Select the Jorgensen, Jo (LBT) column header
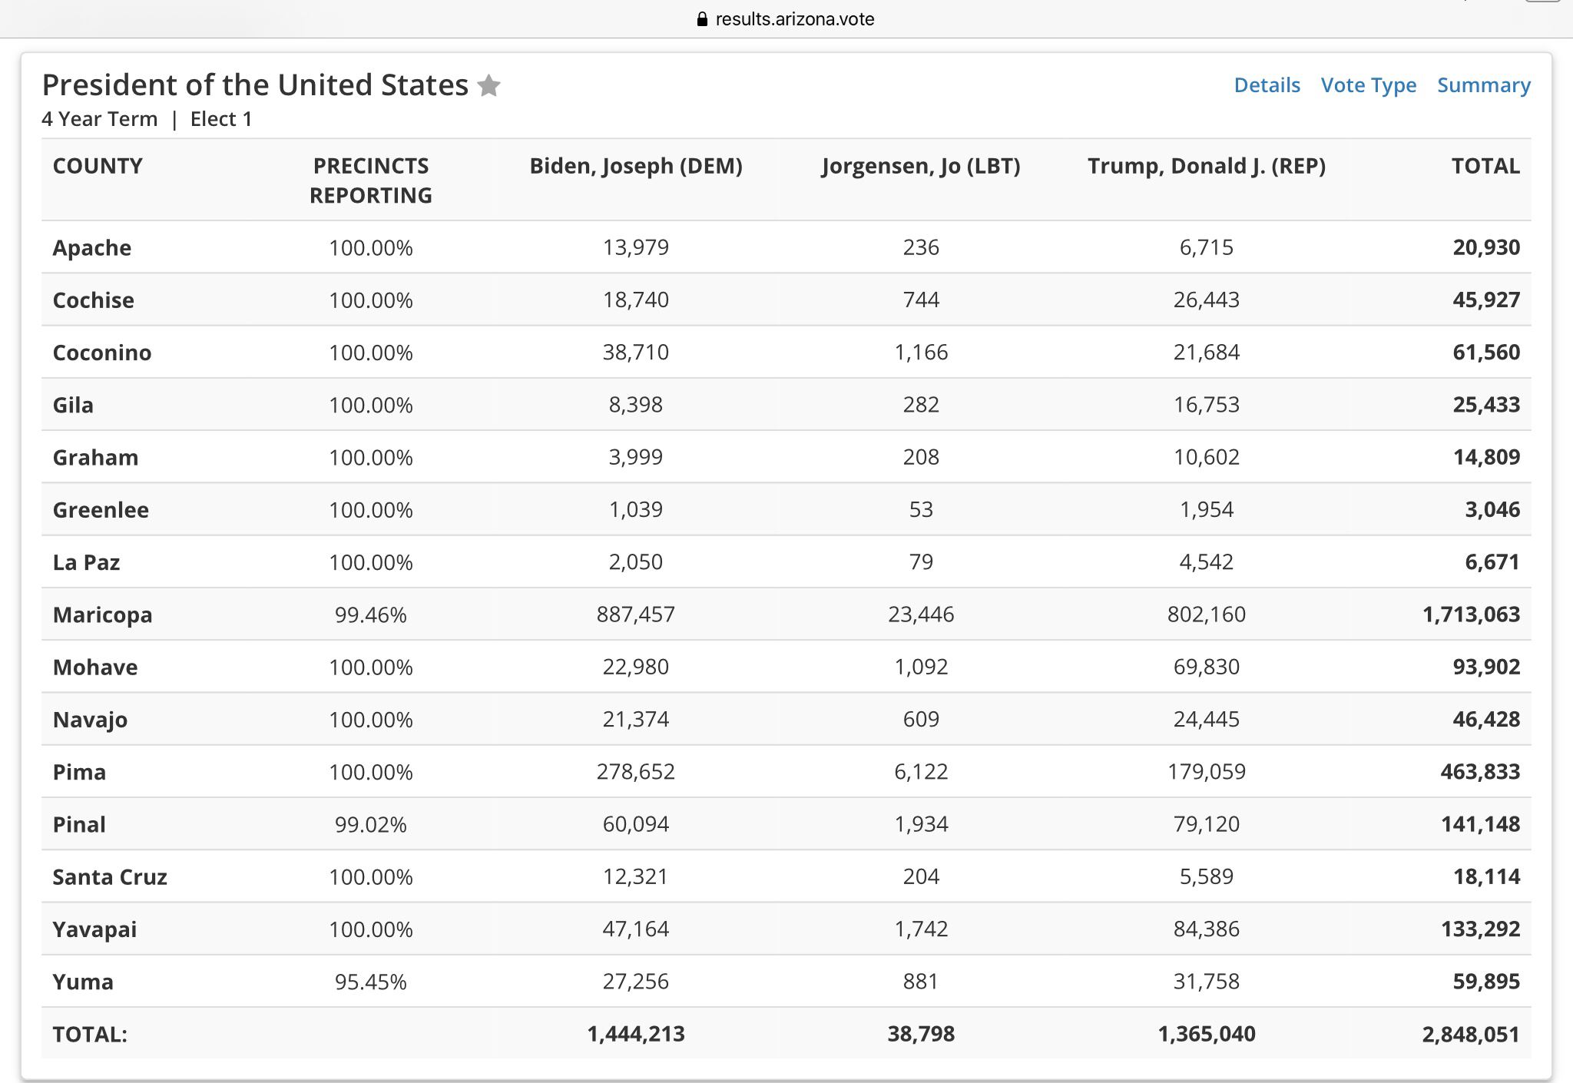This screenshot has height=1083, width=1573. [920, 167]
